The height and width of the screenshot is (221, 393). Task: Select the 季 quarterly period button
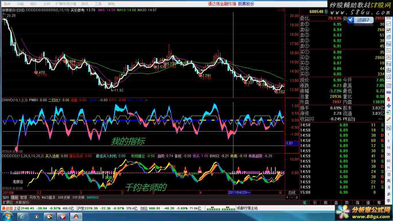click(389, 201)
